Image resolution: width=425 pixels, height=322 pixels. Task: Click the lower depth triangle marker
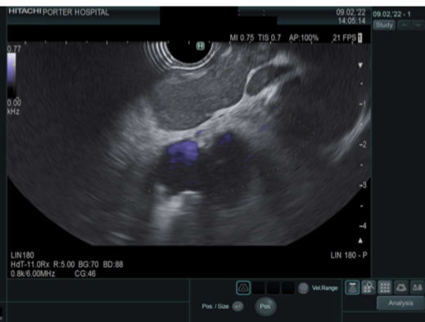pyautogui.click(x=360, y=240)
